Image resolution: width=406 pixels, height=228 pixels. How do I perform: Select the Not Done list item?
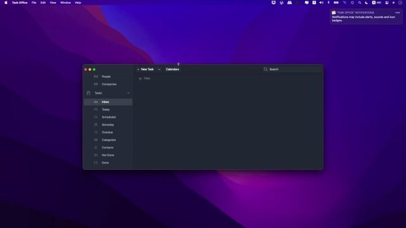click(108, 155)
